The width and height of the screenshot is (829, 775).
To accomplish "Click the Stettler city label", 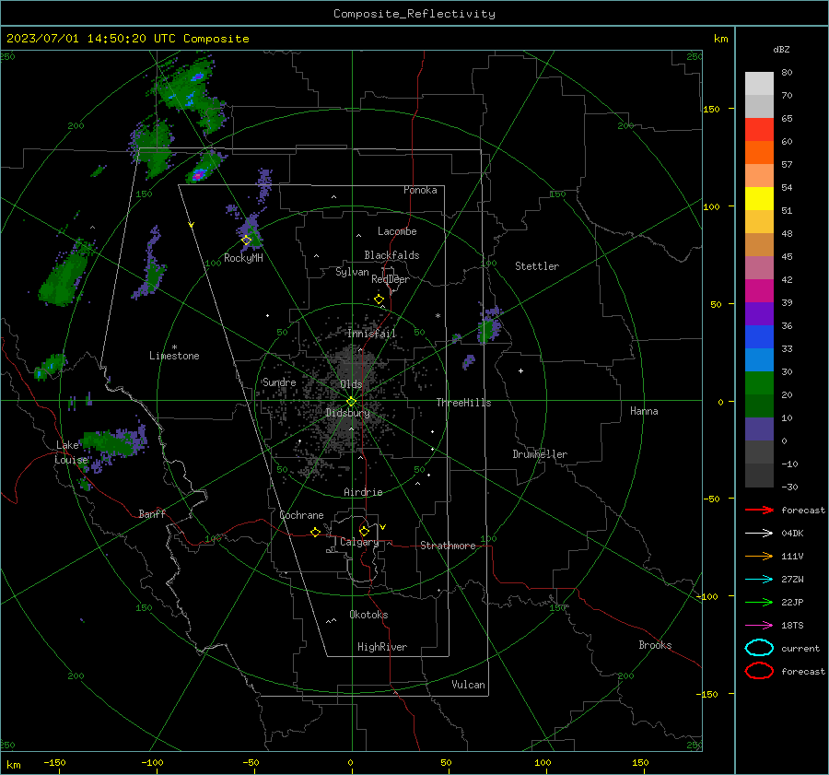I will [537, 266].
